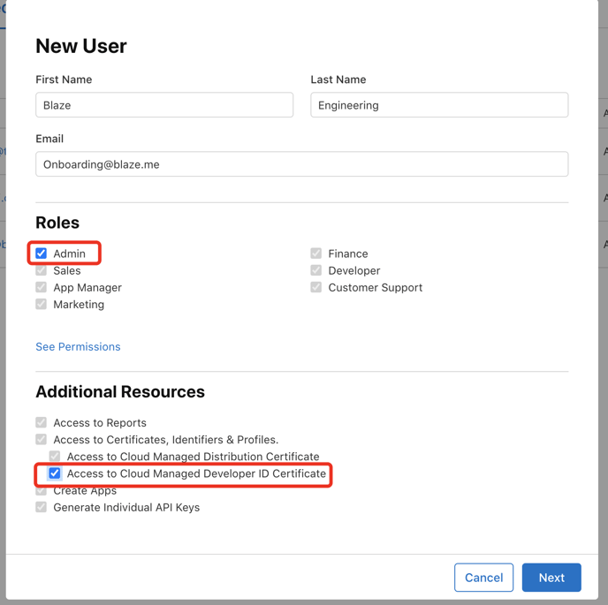Viewport: 608px width, 605px height.
Task: Open the See Permissions link
Action: [78, 347]
